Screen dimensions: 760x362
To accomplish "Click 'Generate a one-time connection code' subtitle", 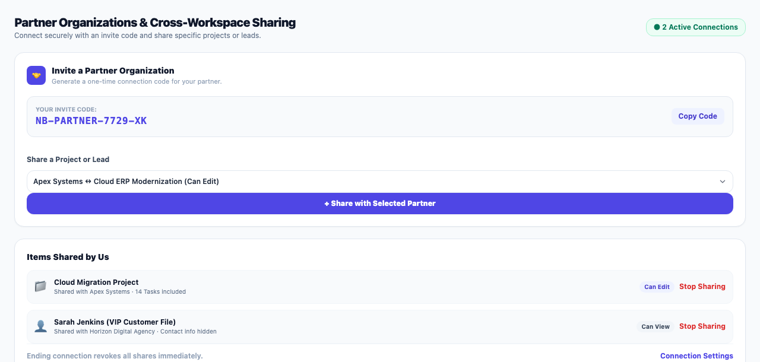I will [137, 81].
